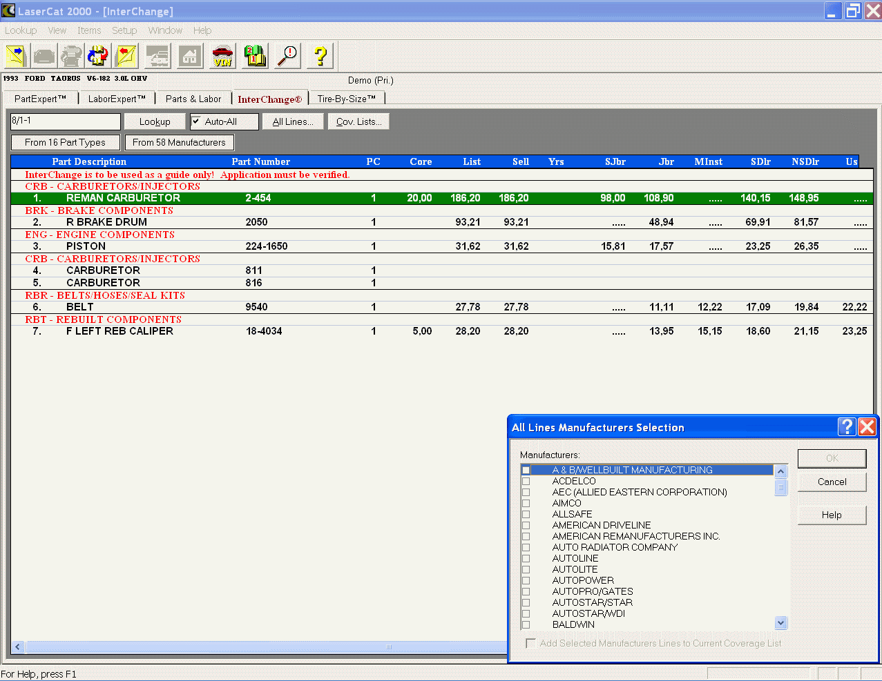Click the parts table left scroll arrow
Image resolution: width=882 pixels, height=681 pixels.
tap(18, 647)
